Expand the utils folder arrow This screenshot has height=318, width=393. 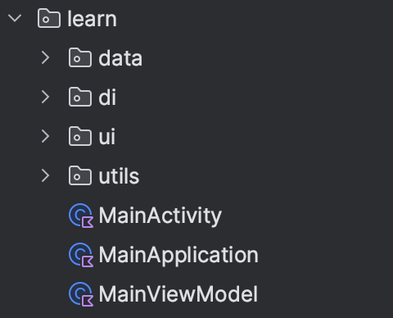coord(45,176)
